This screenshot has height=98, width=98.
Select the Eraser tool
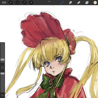pos(79,2)
